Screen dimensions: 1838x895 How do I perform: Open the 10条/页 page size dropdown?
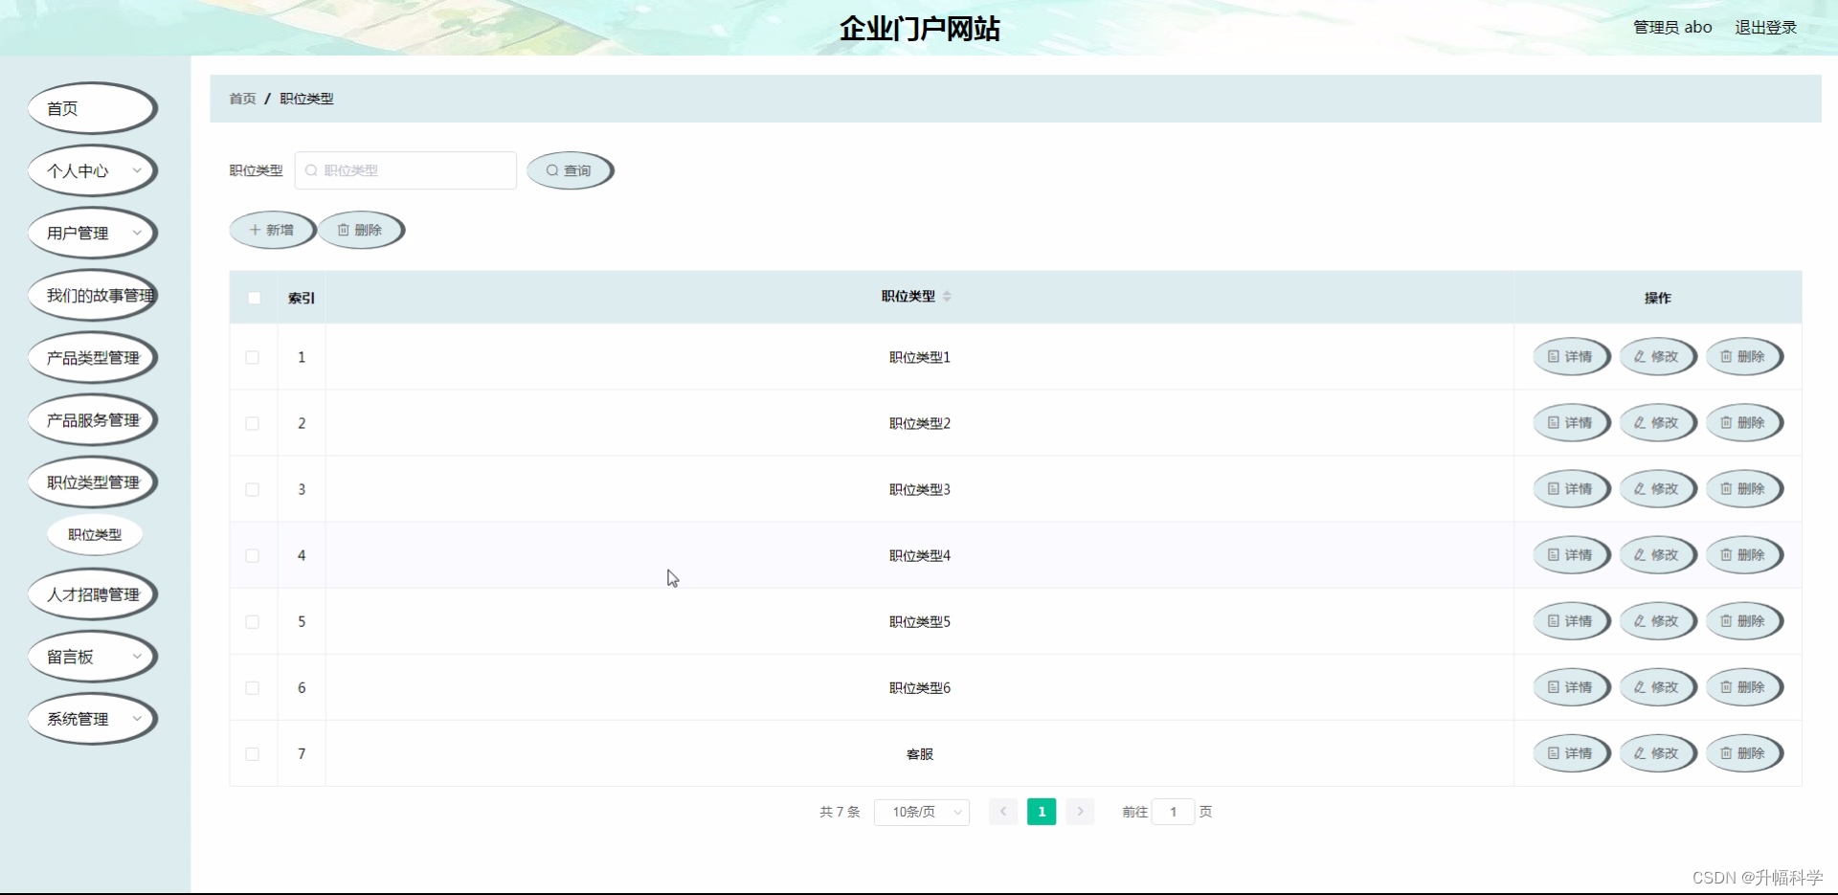[921, 811]
